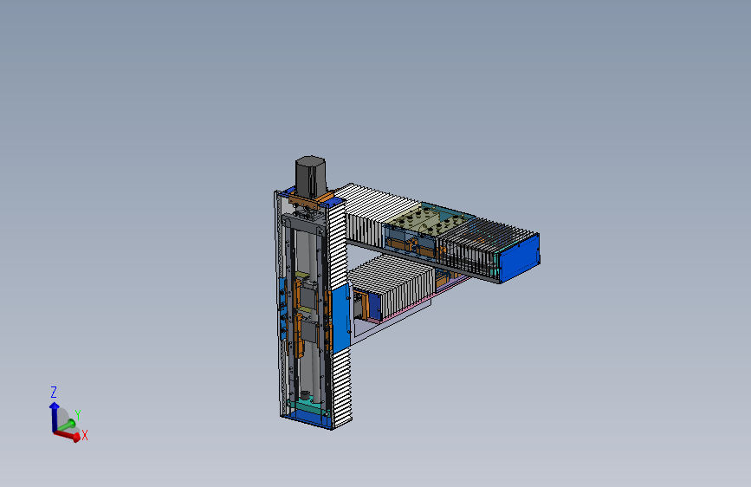This screenshot has width=751, height=487.
Task: Click the green Y axis of the triad
Action: 67,425
